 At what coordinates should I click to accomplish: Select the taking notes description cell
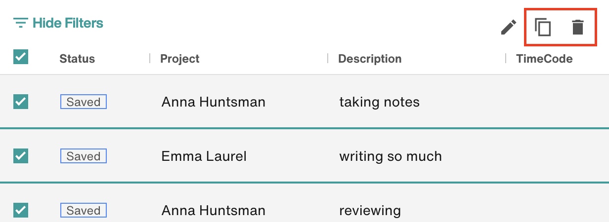click(x=379, y=102)
